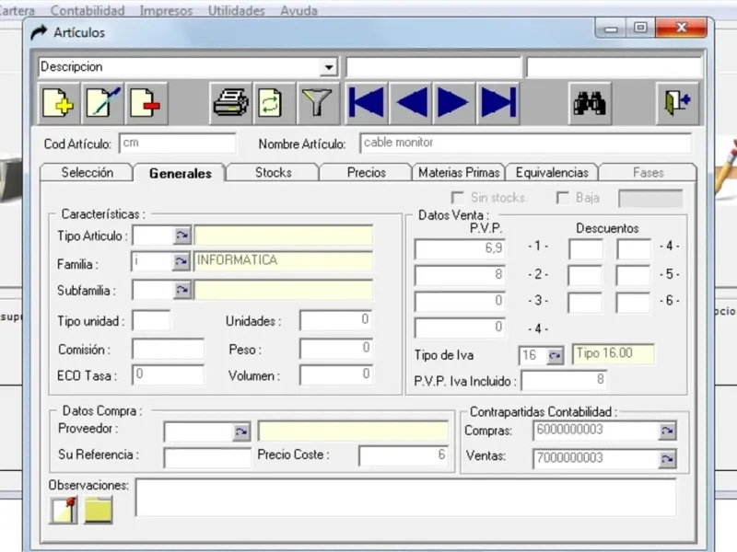Click the Unidades field
The height and width of the screenshot is (552, 737).
(336, 320)
